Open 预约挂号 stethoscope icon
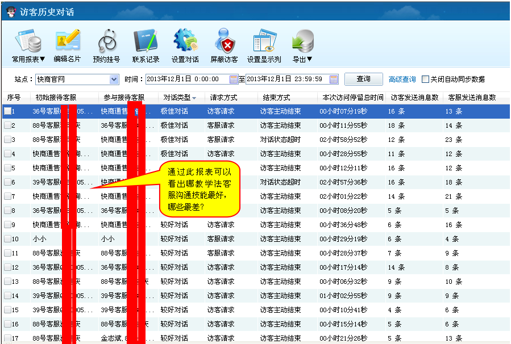 tap(106, 42)
